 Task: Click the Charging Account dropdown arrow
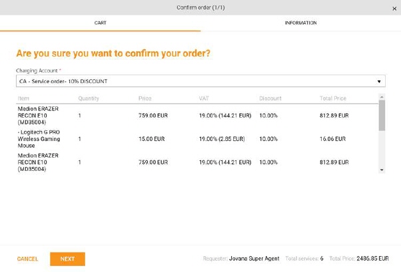point(380,81)
